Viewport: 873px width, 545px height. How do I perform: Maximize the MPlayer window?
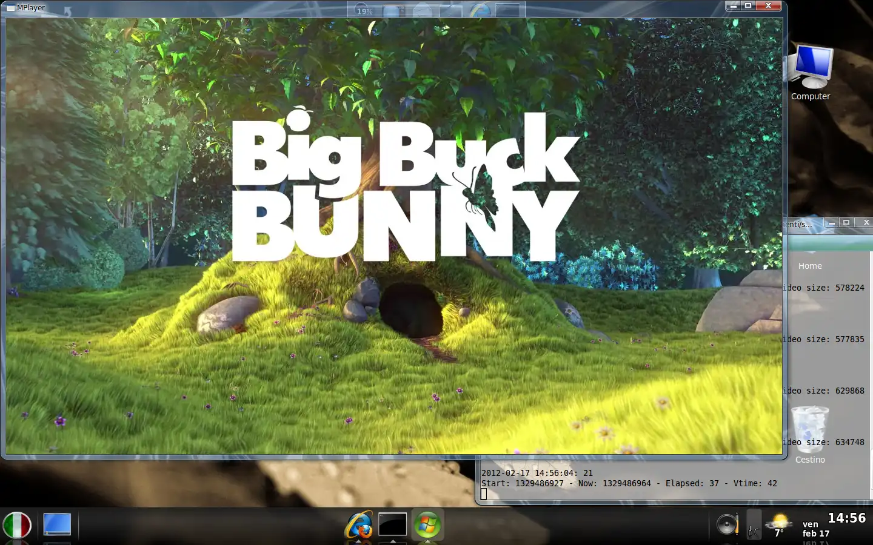point(748,5)
